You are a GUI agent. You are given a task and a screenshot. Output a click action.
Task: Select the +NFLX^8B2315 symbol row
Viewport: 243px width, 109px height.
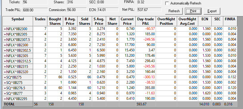(x=18, y=67)
